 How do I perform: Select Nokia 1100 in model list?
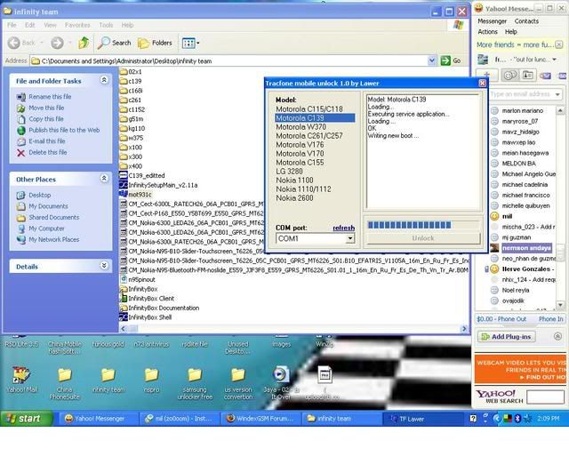tap(294, 180)
